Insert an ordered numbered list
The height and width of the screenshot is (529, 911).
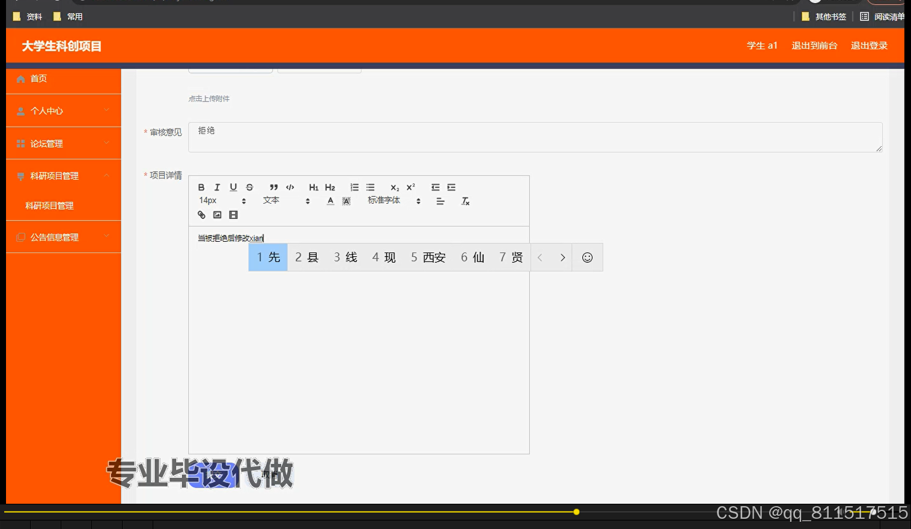tap(355, 188)
